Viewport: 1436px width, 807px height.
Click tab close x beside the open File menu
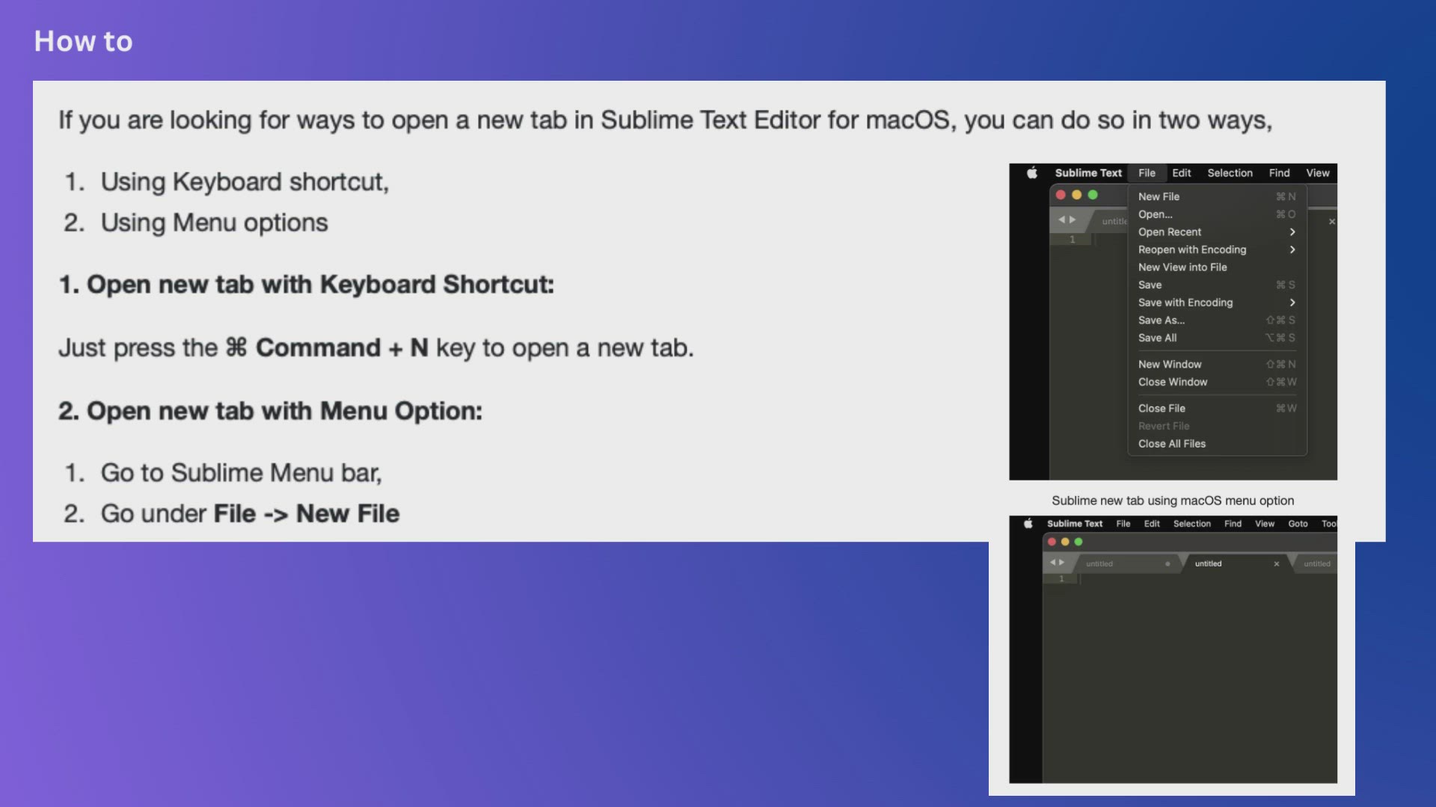coord(1332,222)
